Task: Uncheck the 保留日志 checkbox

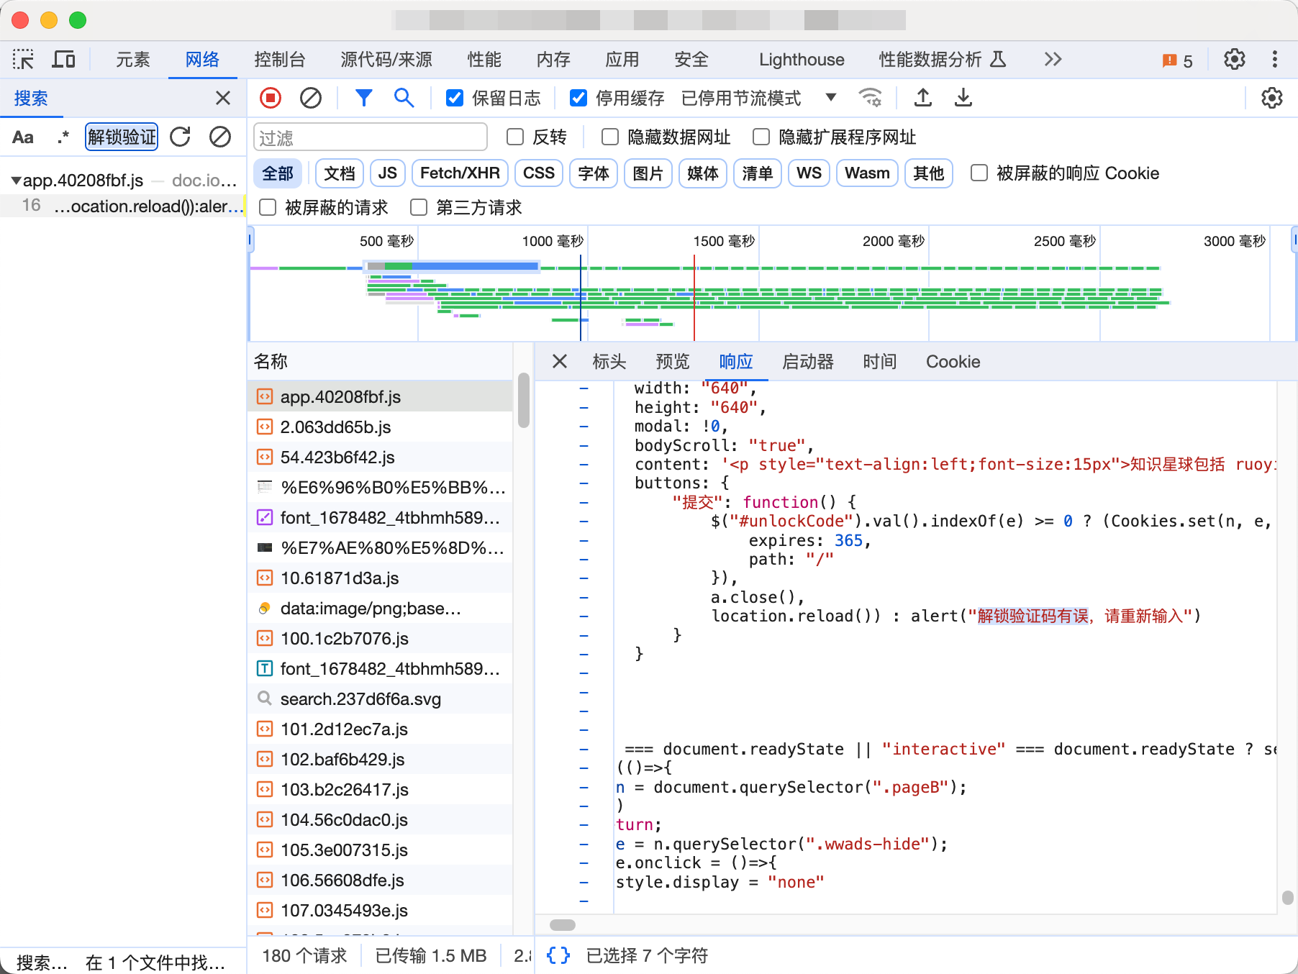Action: tap(455, 98)
